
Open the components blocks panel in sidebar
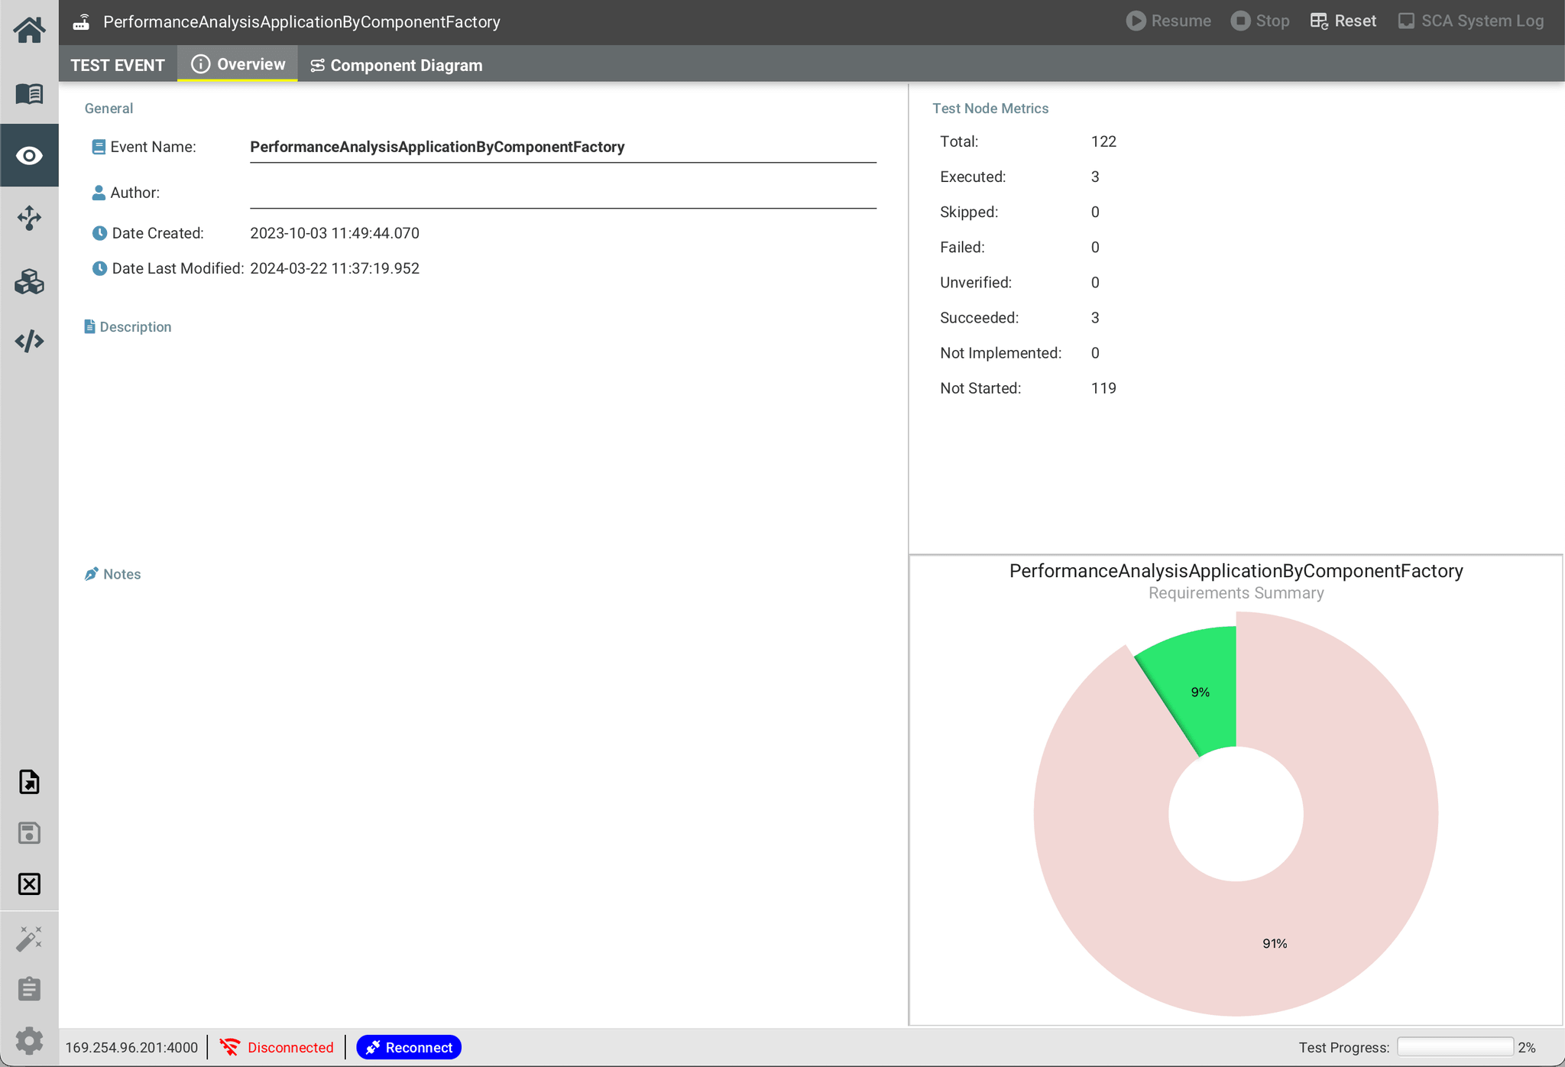coord(29,281)
